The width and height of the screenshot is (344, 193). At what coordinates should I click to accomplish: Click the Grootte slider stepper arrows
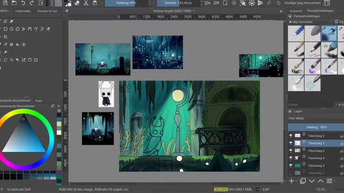pyautogui.click(x=201, y=3)
